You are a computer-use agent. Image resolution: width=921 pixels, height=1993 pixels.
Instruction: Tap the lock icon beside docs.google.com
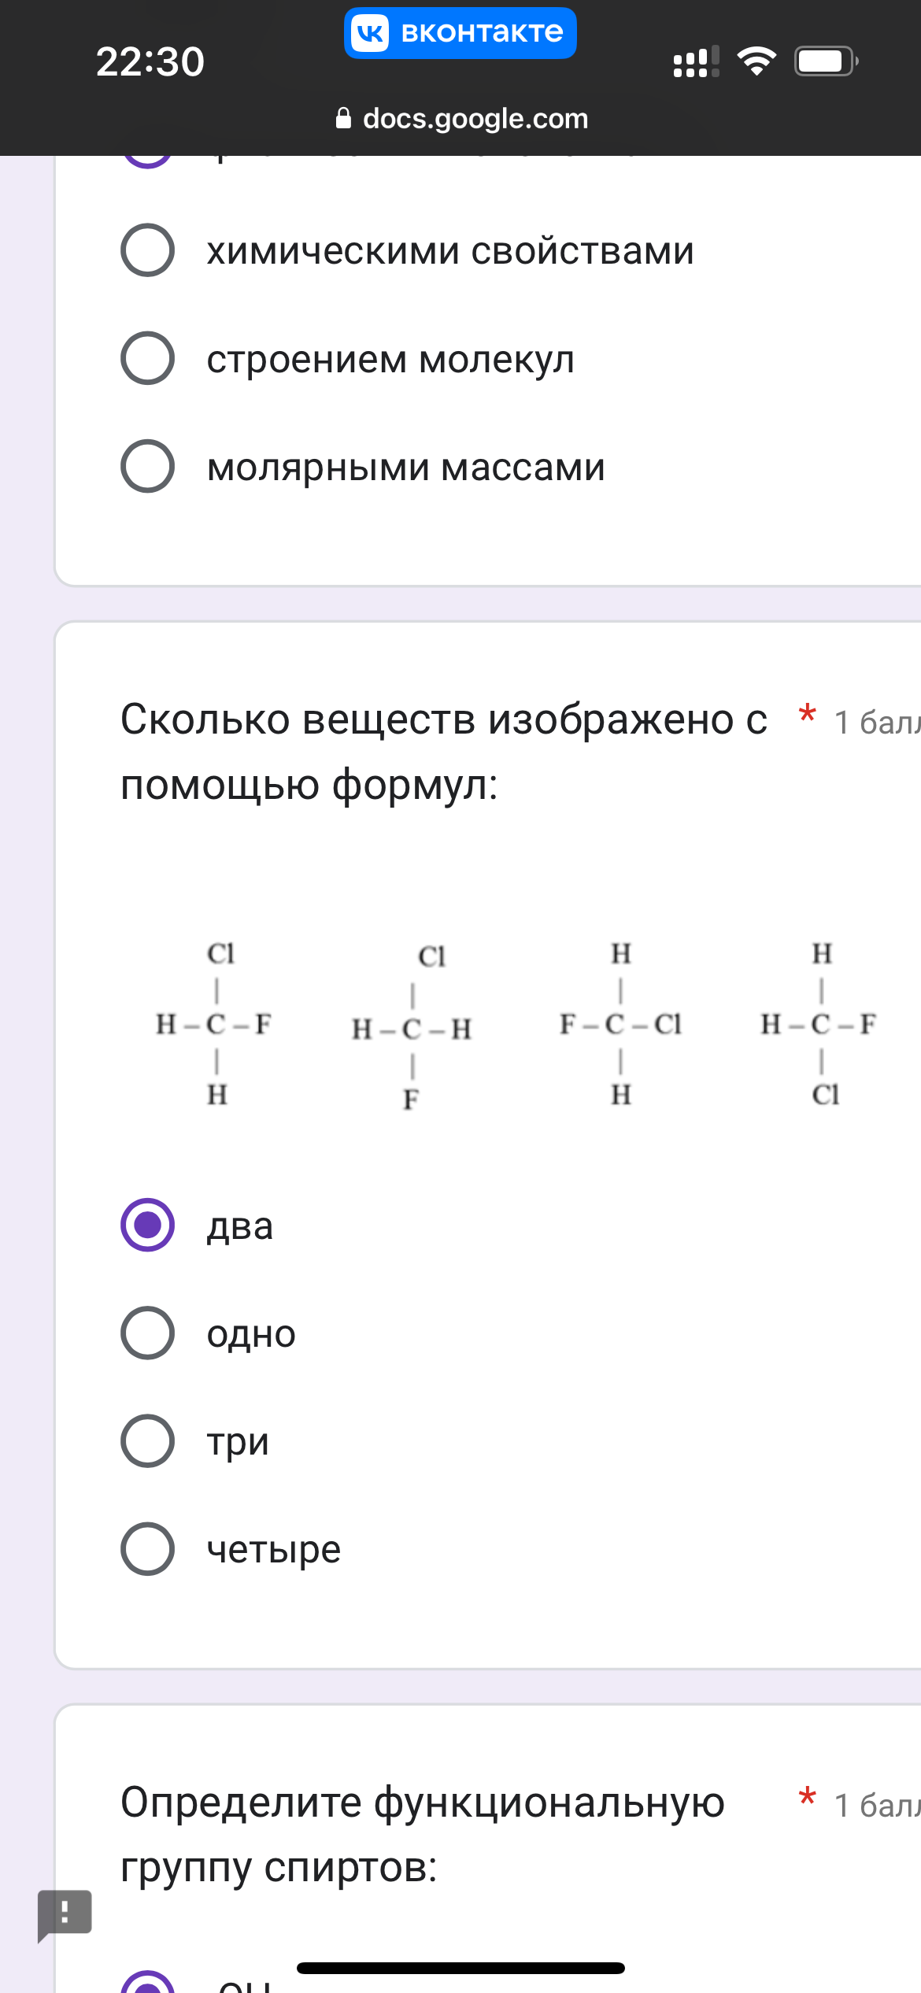click(343, 118)
